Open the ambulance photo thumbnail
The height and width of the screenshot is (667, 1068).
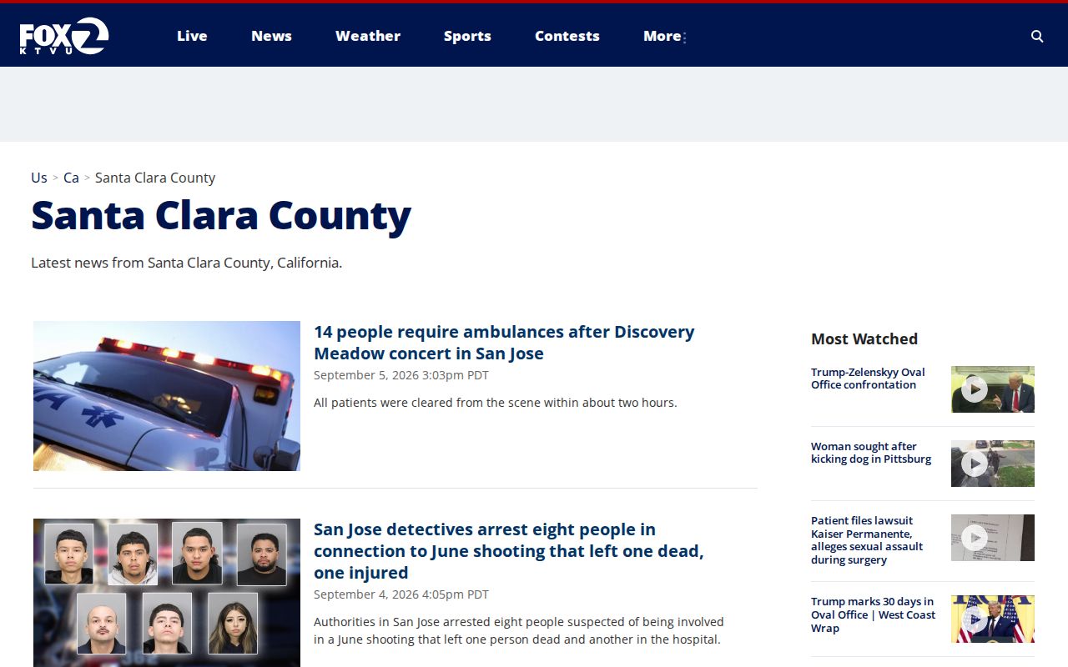tap(167, 396)
